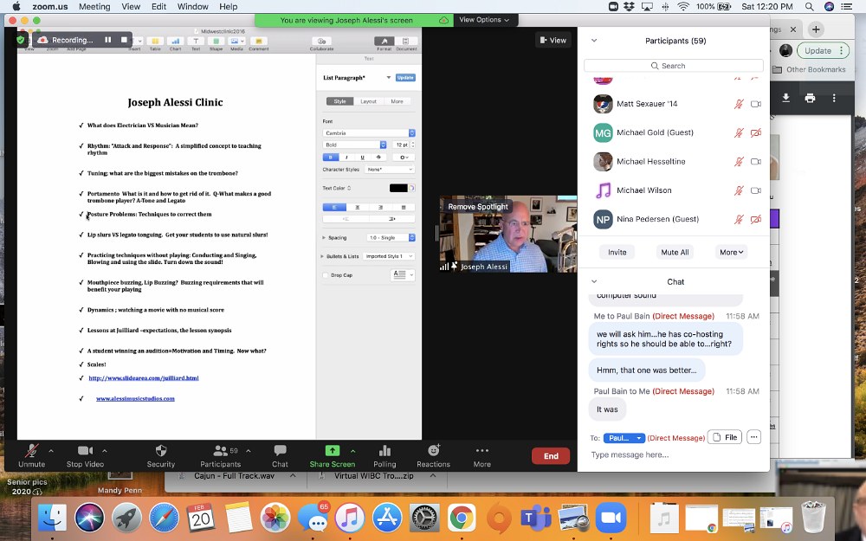
Task: Open the Security shield menu
Action: [161, 450]
